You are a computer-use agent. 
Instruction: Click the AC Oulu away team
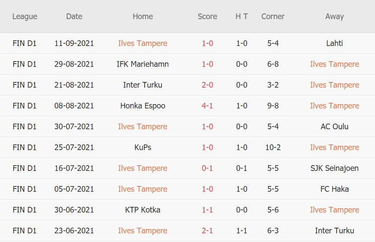334,127
